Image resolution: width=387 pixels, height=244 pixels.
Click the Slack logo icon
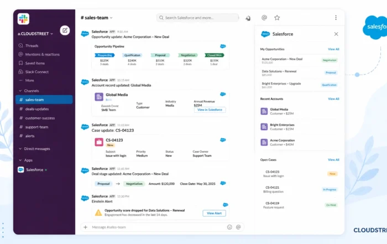click(x=23, y=19)
